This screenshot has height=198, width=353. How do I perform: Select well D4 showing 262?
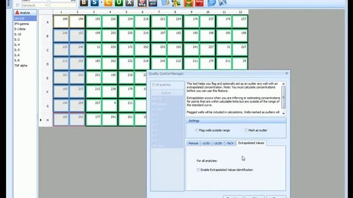coord(110,64)
